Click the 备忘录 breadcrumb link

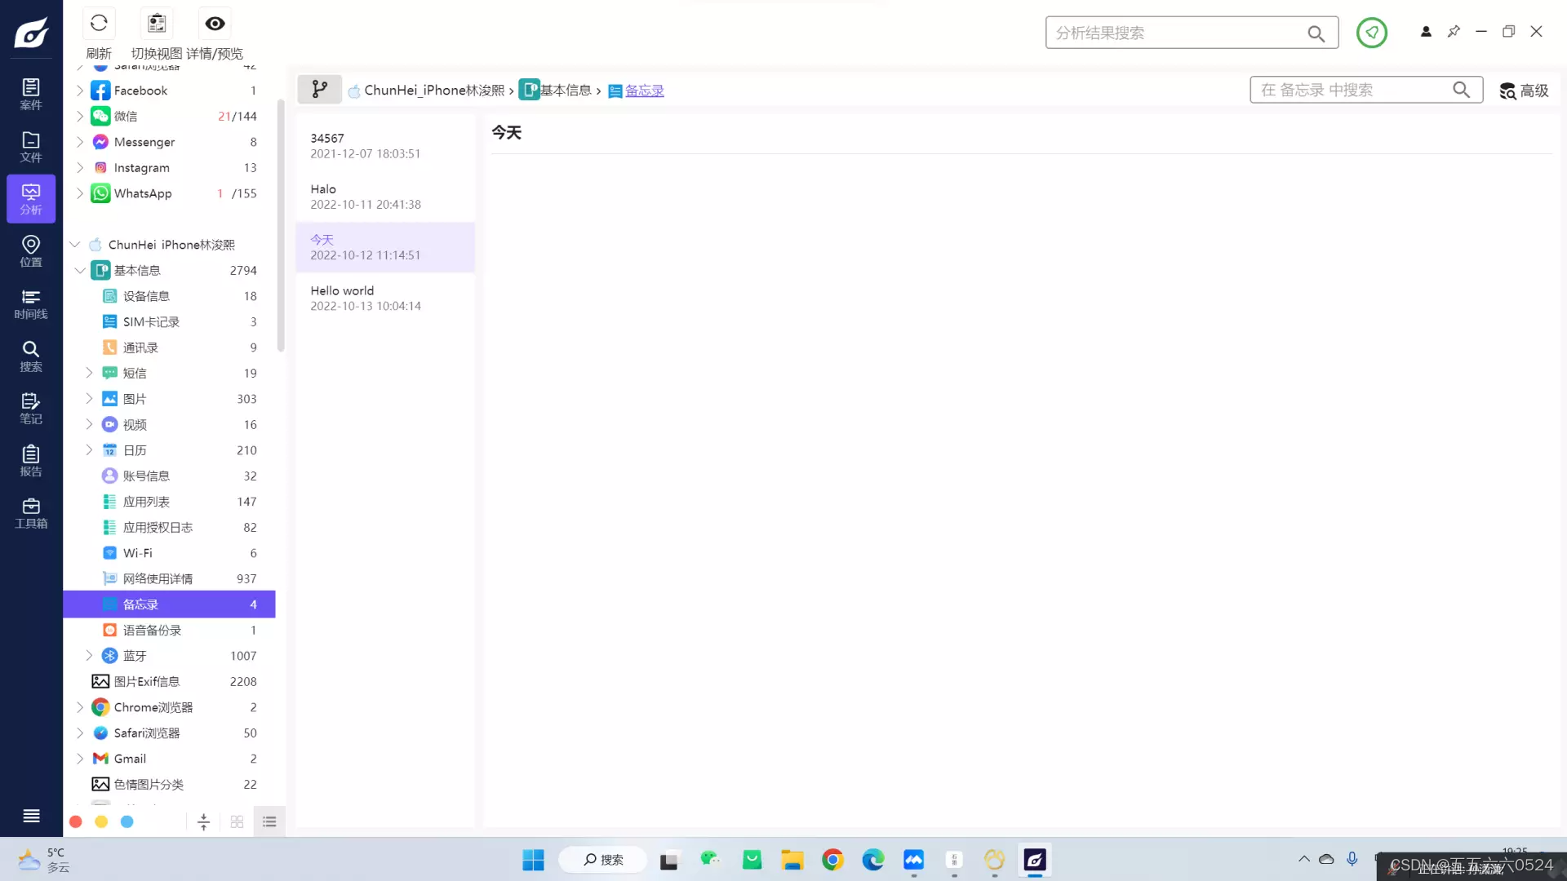click(644, 91)
